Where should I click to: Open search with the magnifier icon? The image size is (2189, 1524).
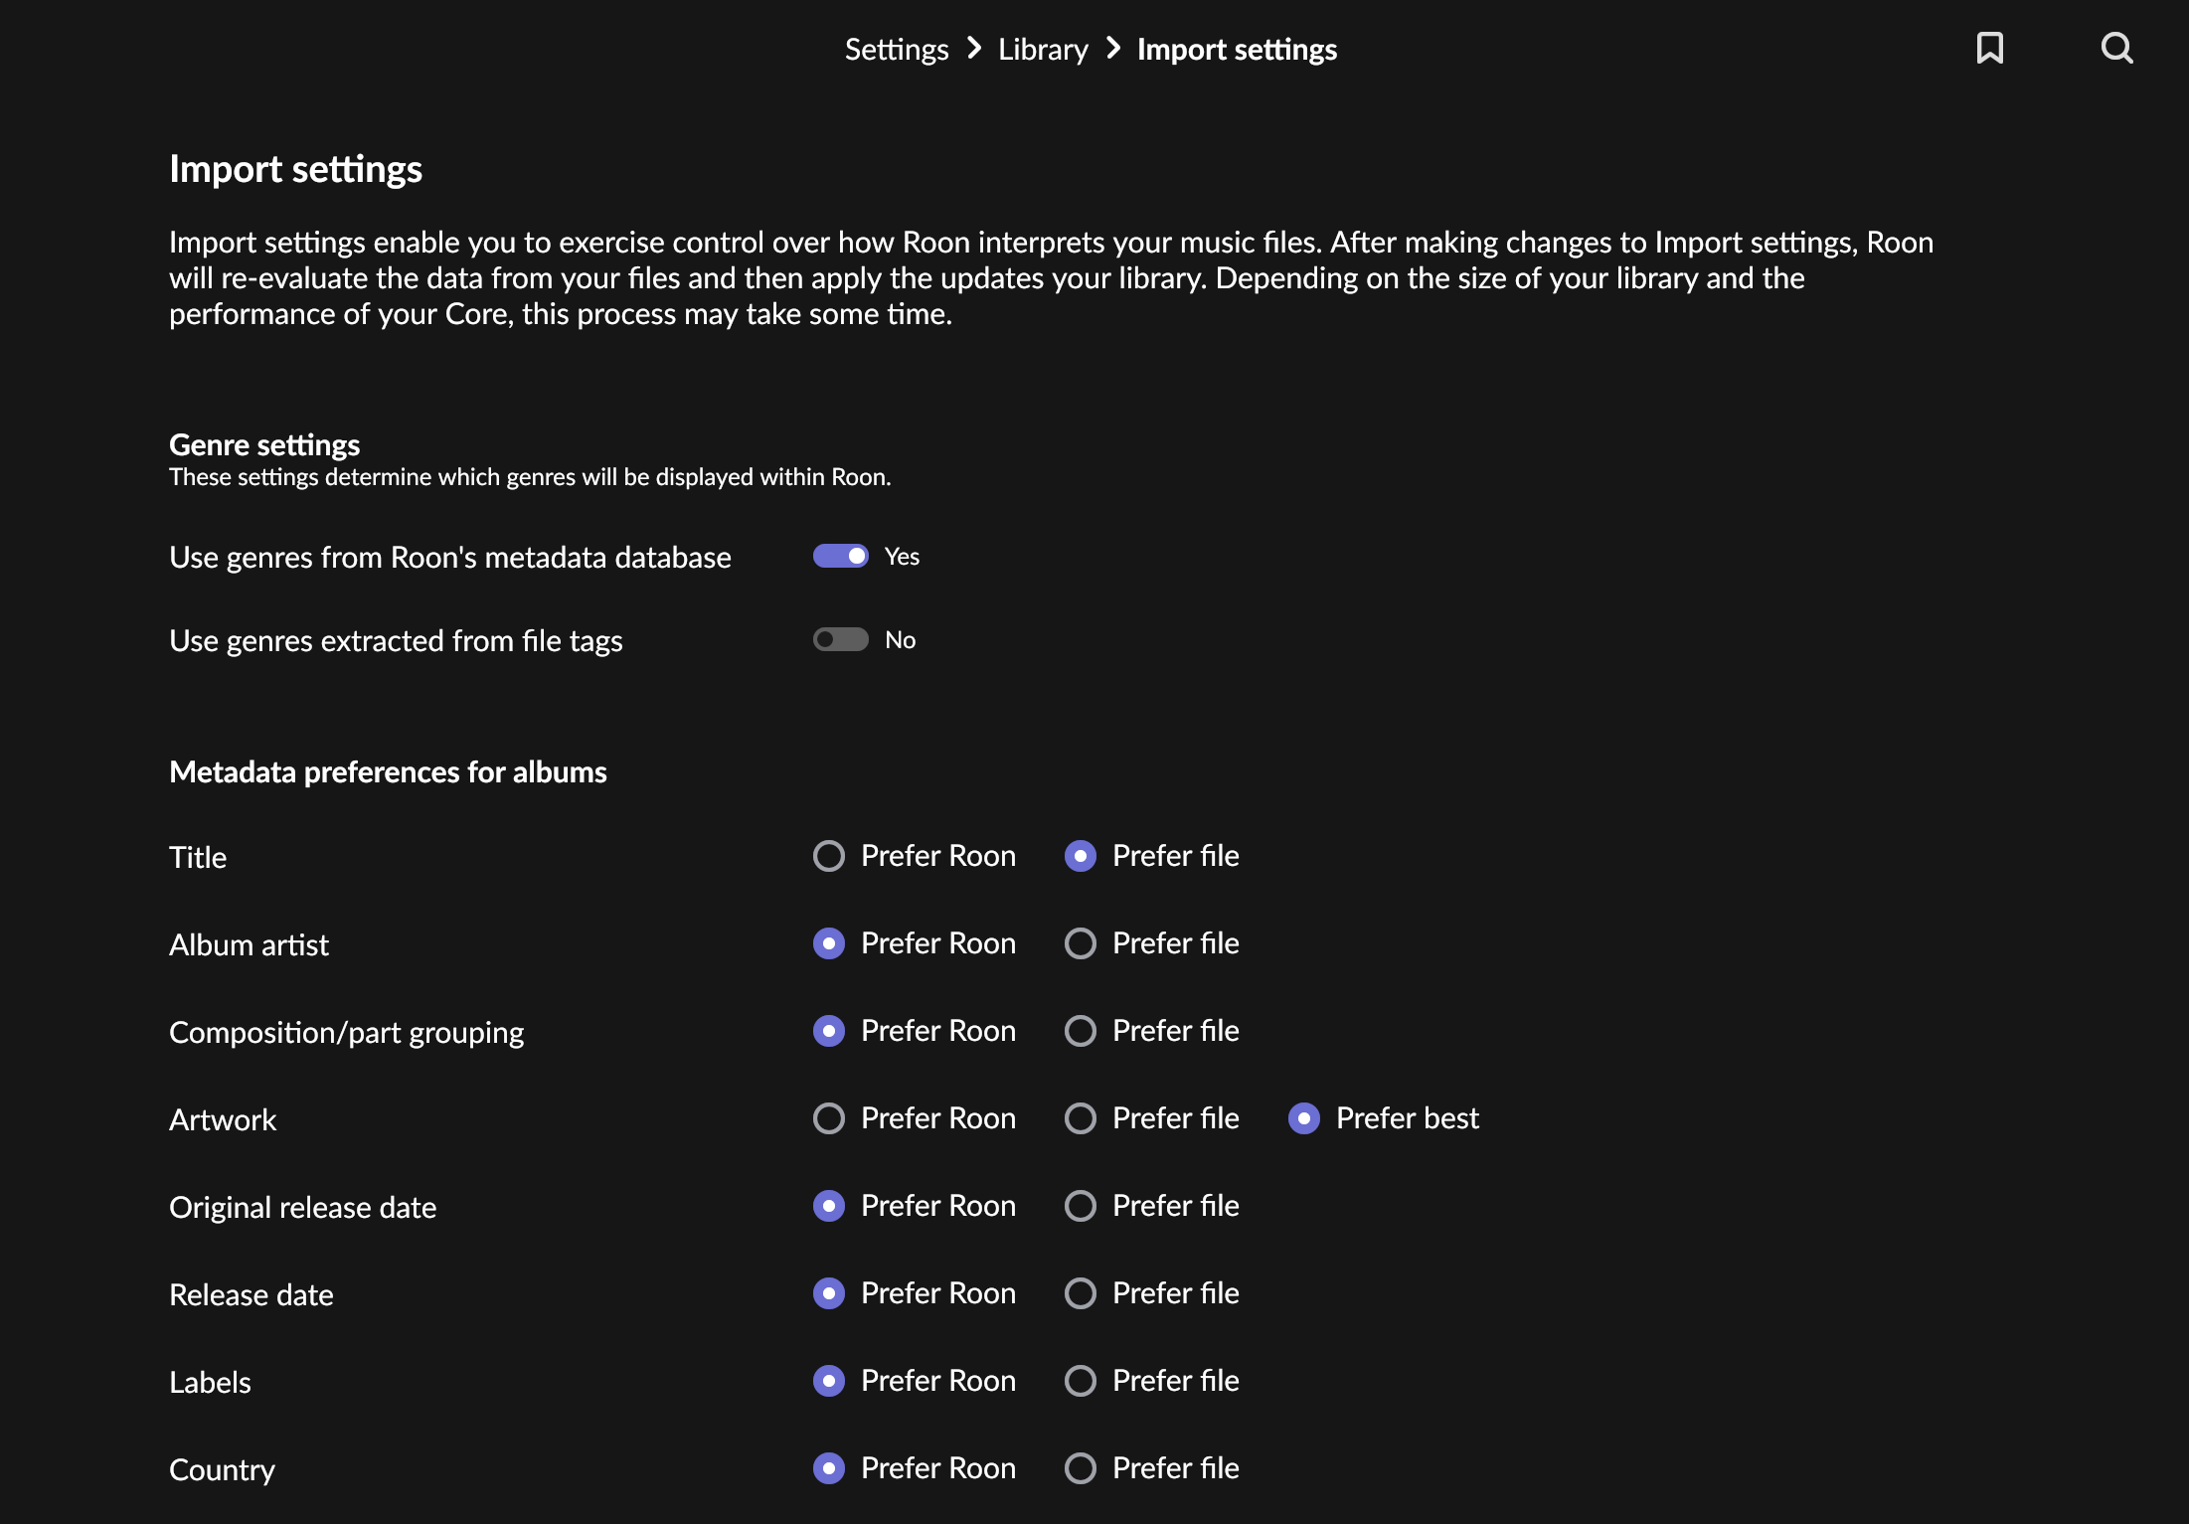[x=2117, y=48]
